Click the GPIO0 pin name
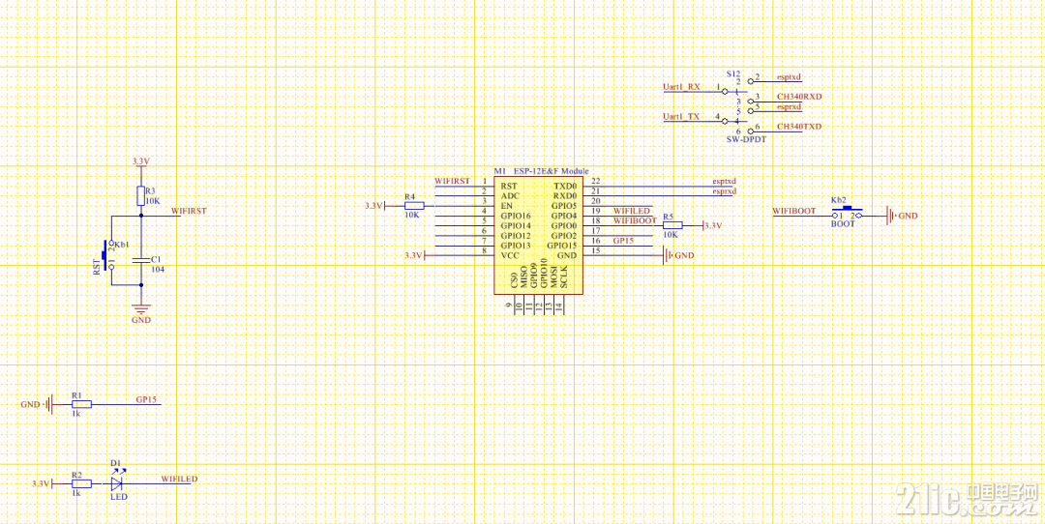Viewport: 1045px width, 524px height. click(564, 226)
